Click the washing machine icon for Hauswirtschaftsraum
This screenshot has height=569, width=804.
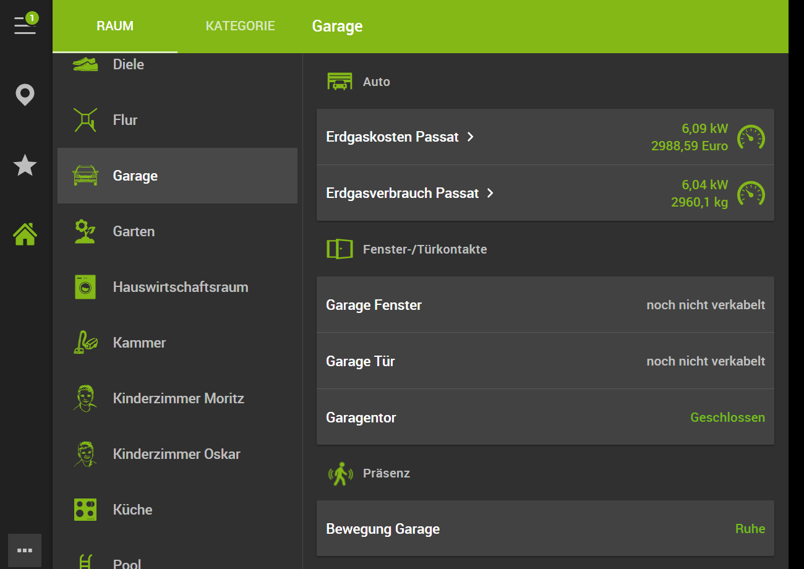coord(85,287)
